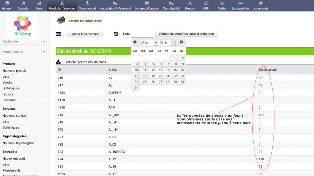Viewport: 314px width, 176px height.
Task: Click the history clock icon beside Date
Action: 116,34
